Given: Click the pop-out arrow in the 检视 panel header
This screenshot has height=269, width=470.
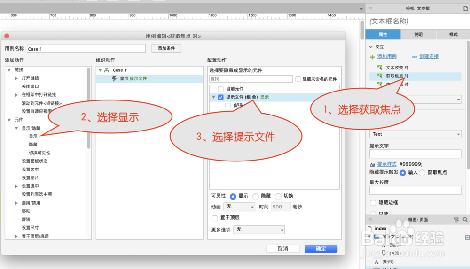Looking at the screenshot, I should [x=371, y=8].
